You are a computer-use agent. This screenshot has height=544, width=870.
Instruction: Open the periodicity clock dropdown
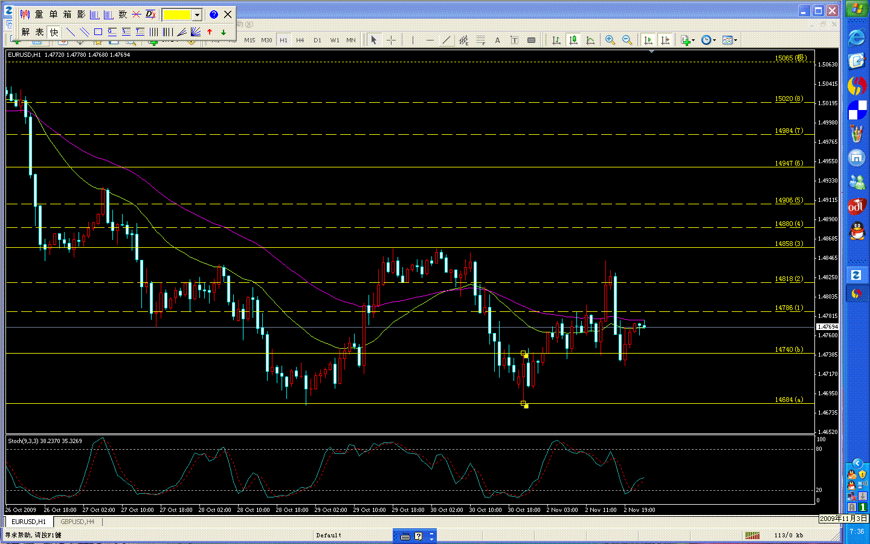(x=709, y=40)
